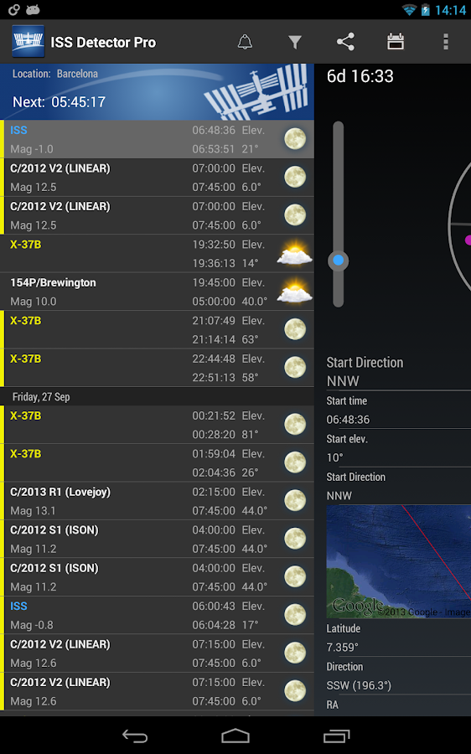The width and height of the screenshot is (471, 754).
Task: Select the X-37B pass at 21:07:49
Action: pos(157,330)
